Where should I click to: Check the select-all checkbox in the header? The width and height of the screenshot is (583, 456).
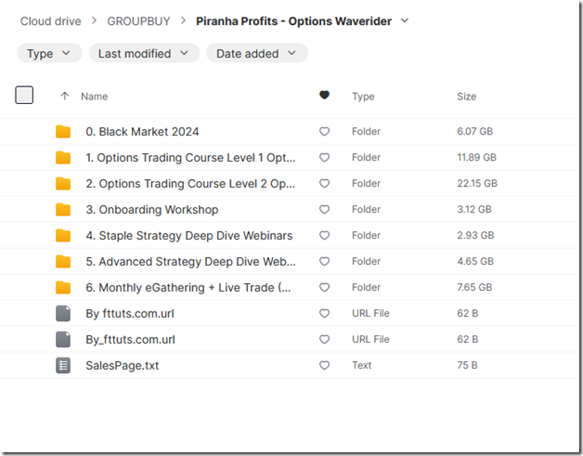24,95
